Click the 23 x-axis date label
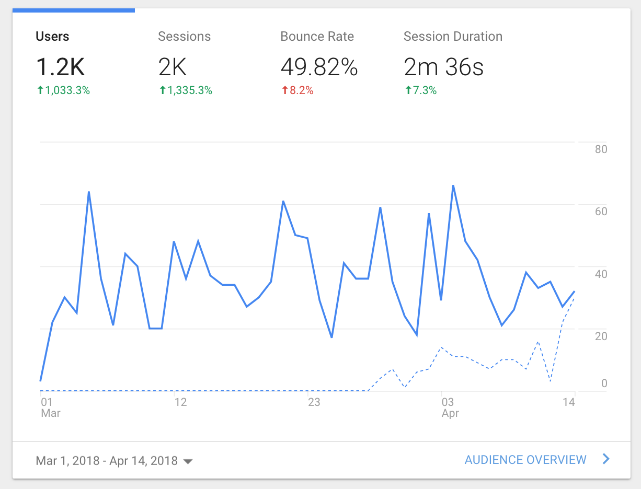641x489 pixels. pos(314,402)
